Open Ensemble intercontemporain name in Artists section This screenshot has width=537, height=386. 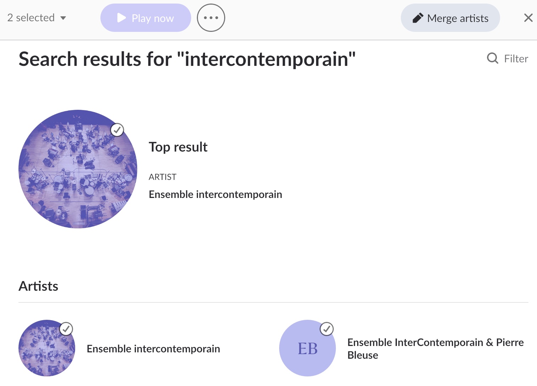pos(153,349)
